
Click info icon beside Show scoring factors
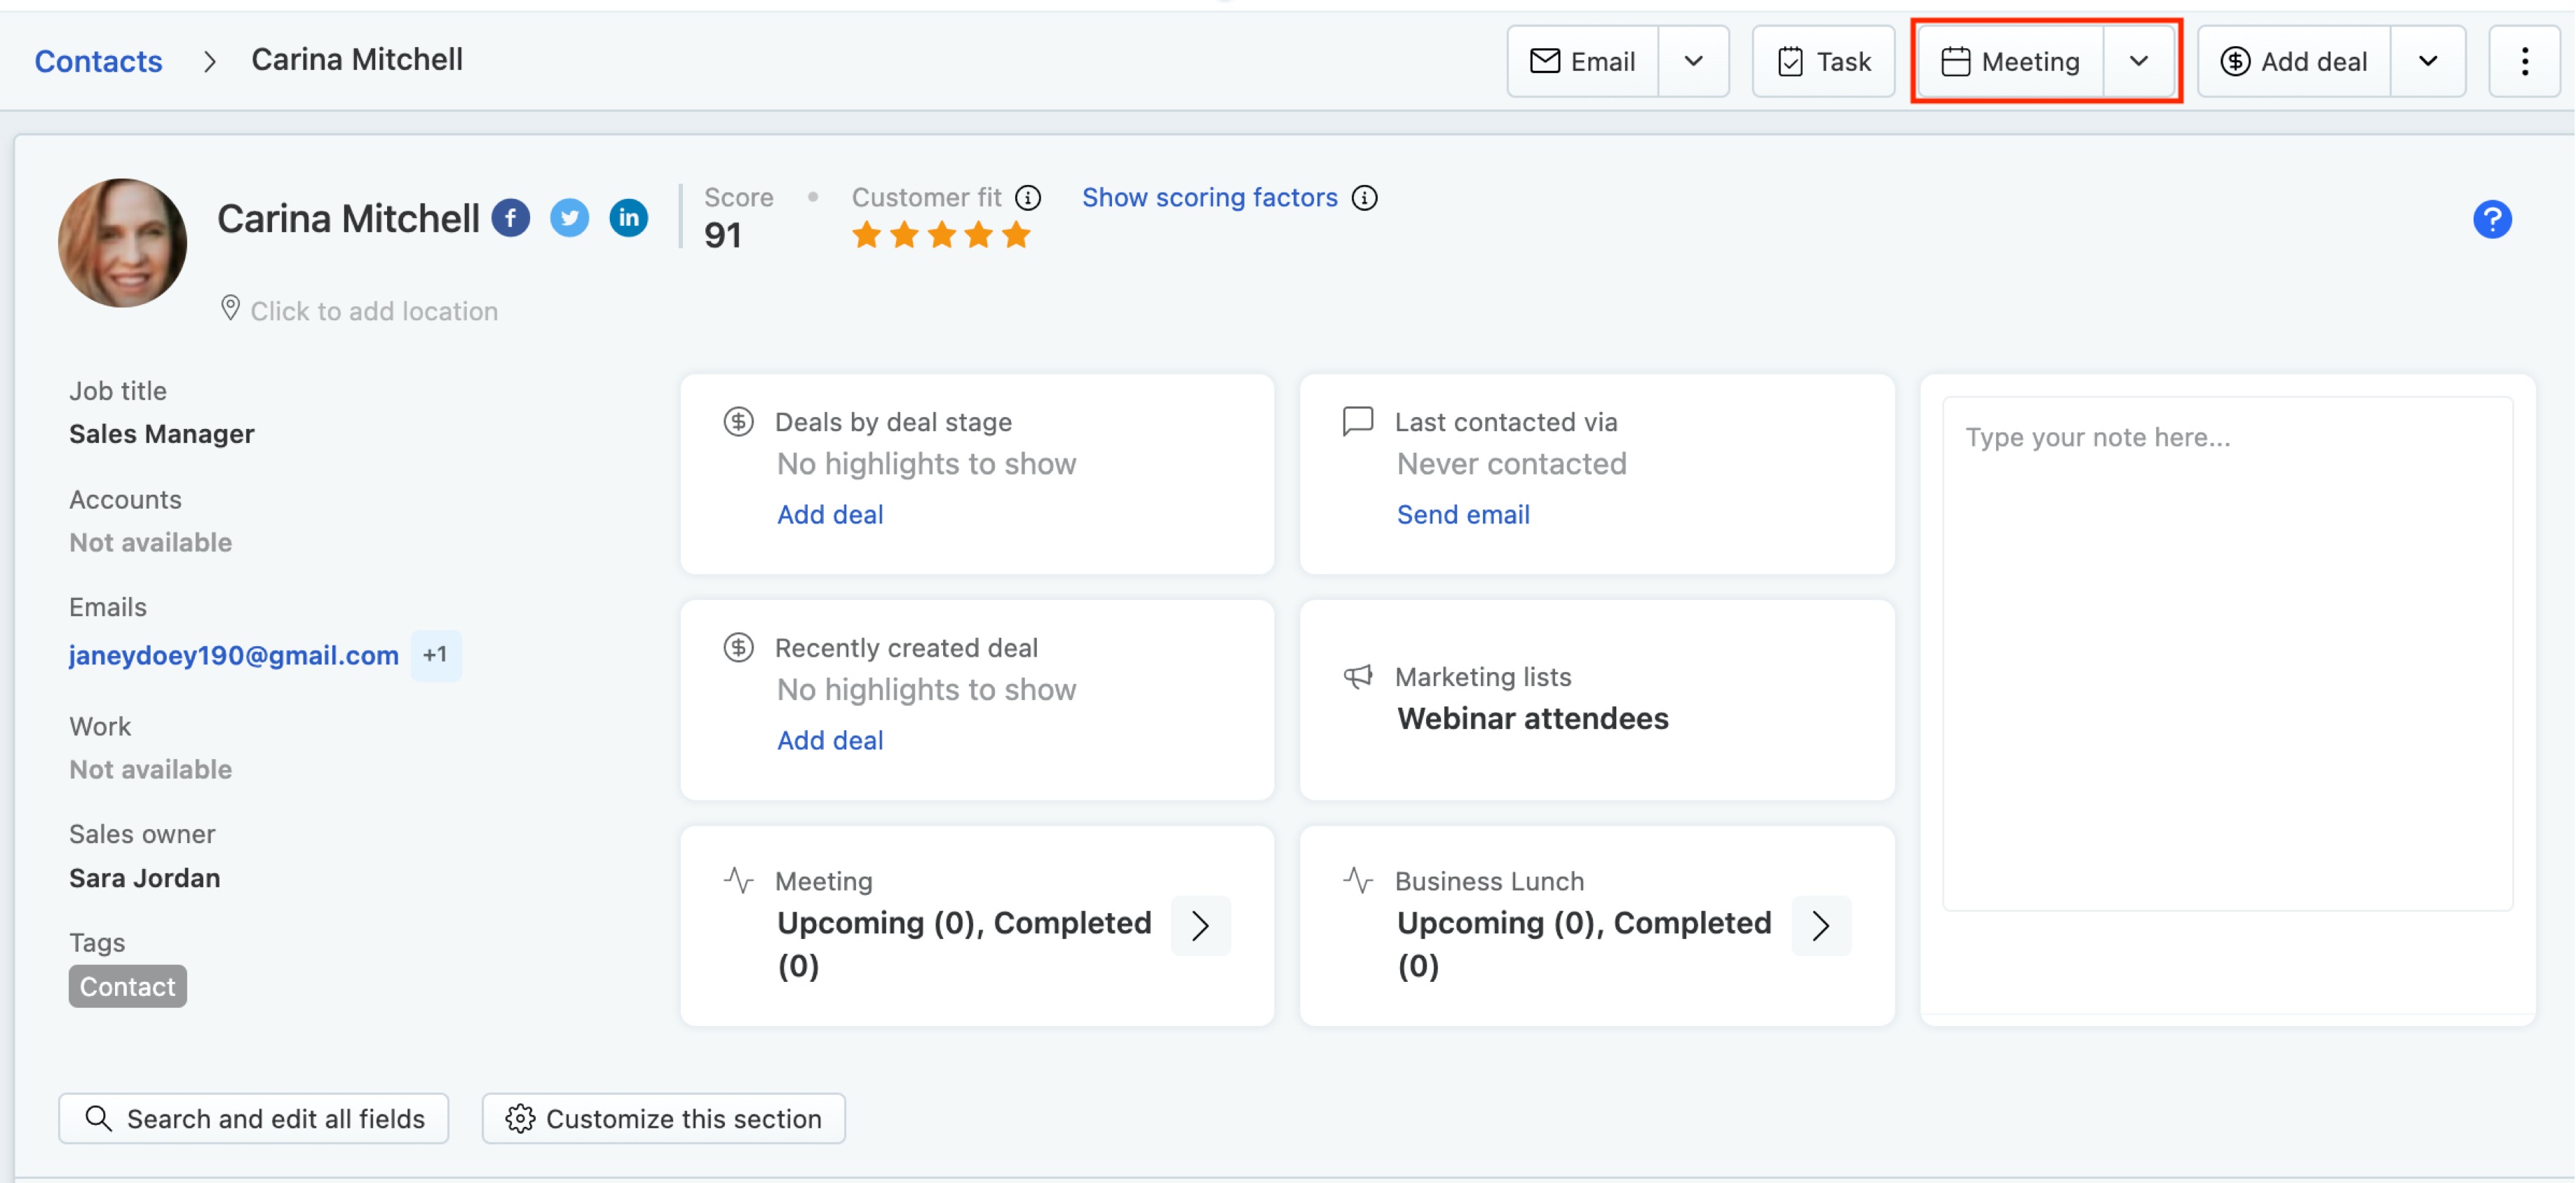click(1364, 198)
